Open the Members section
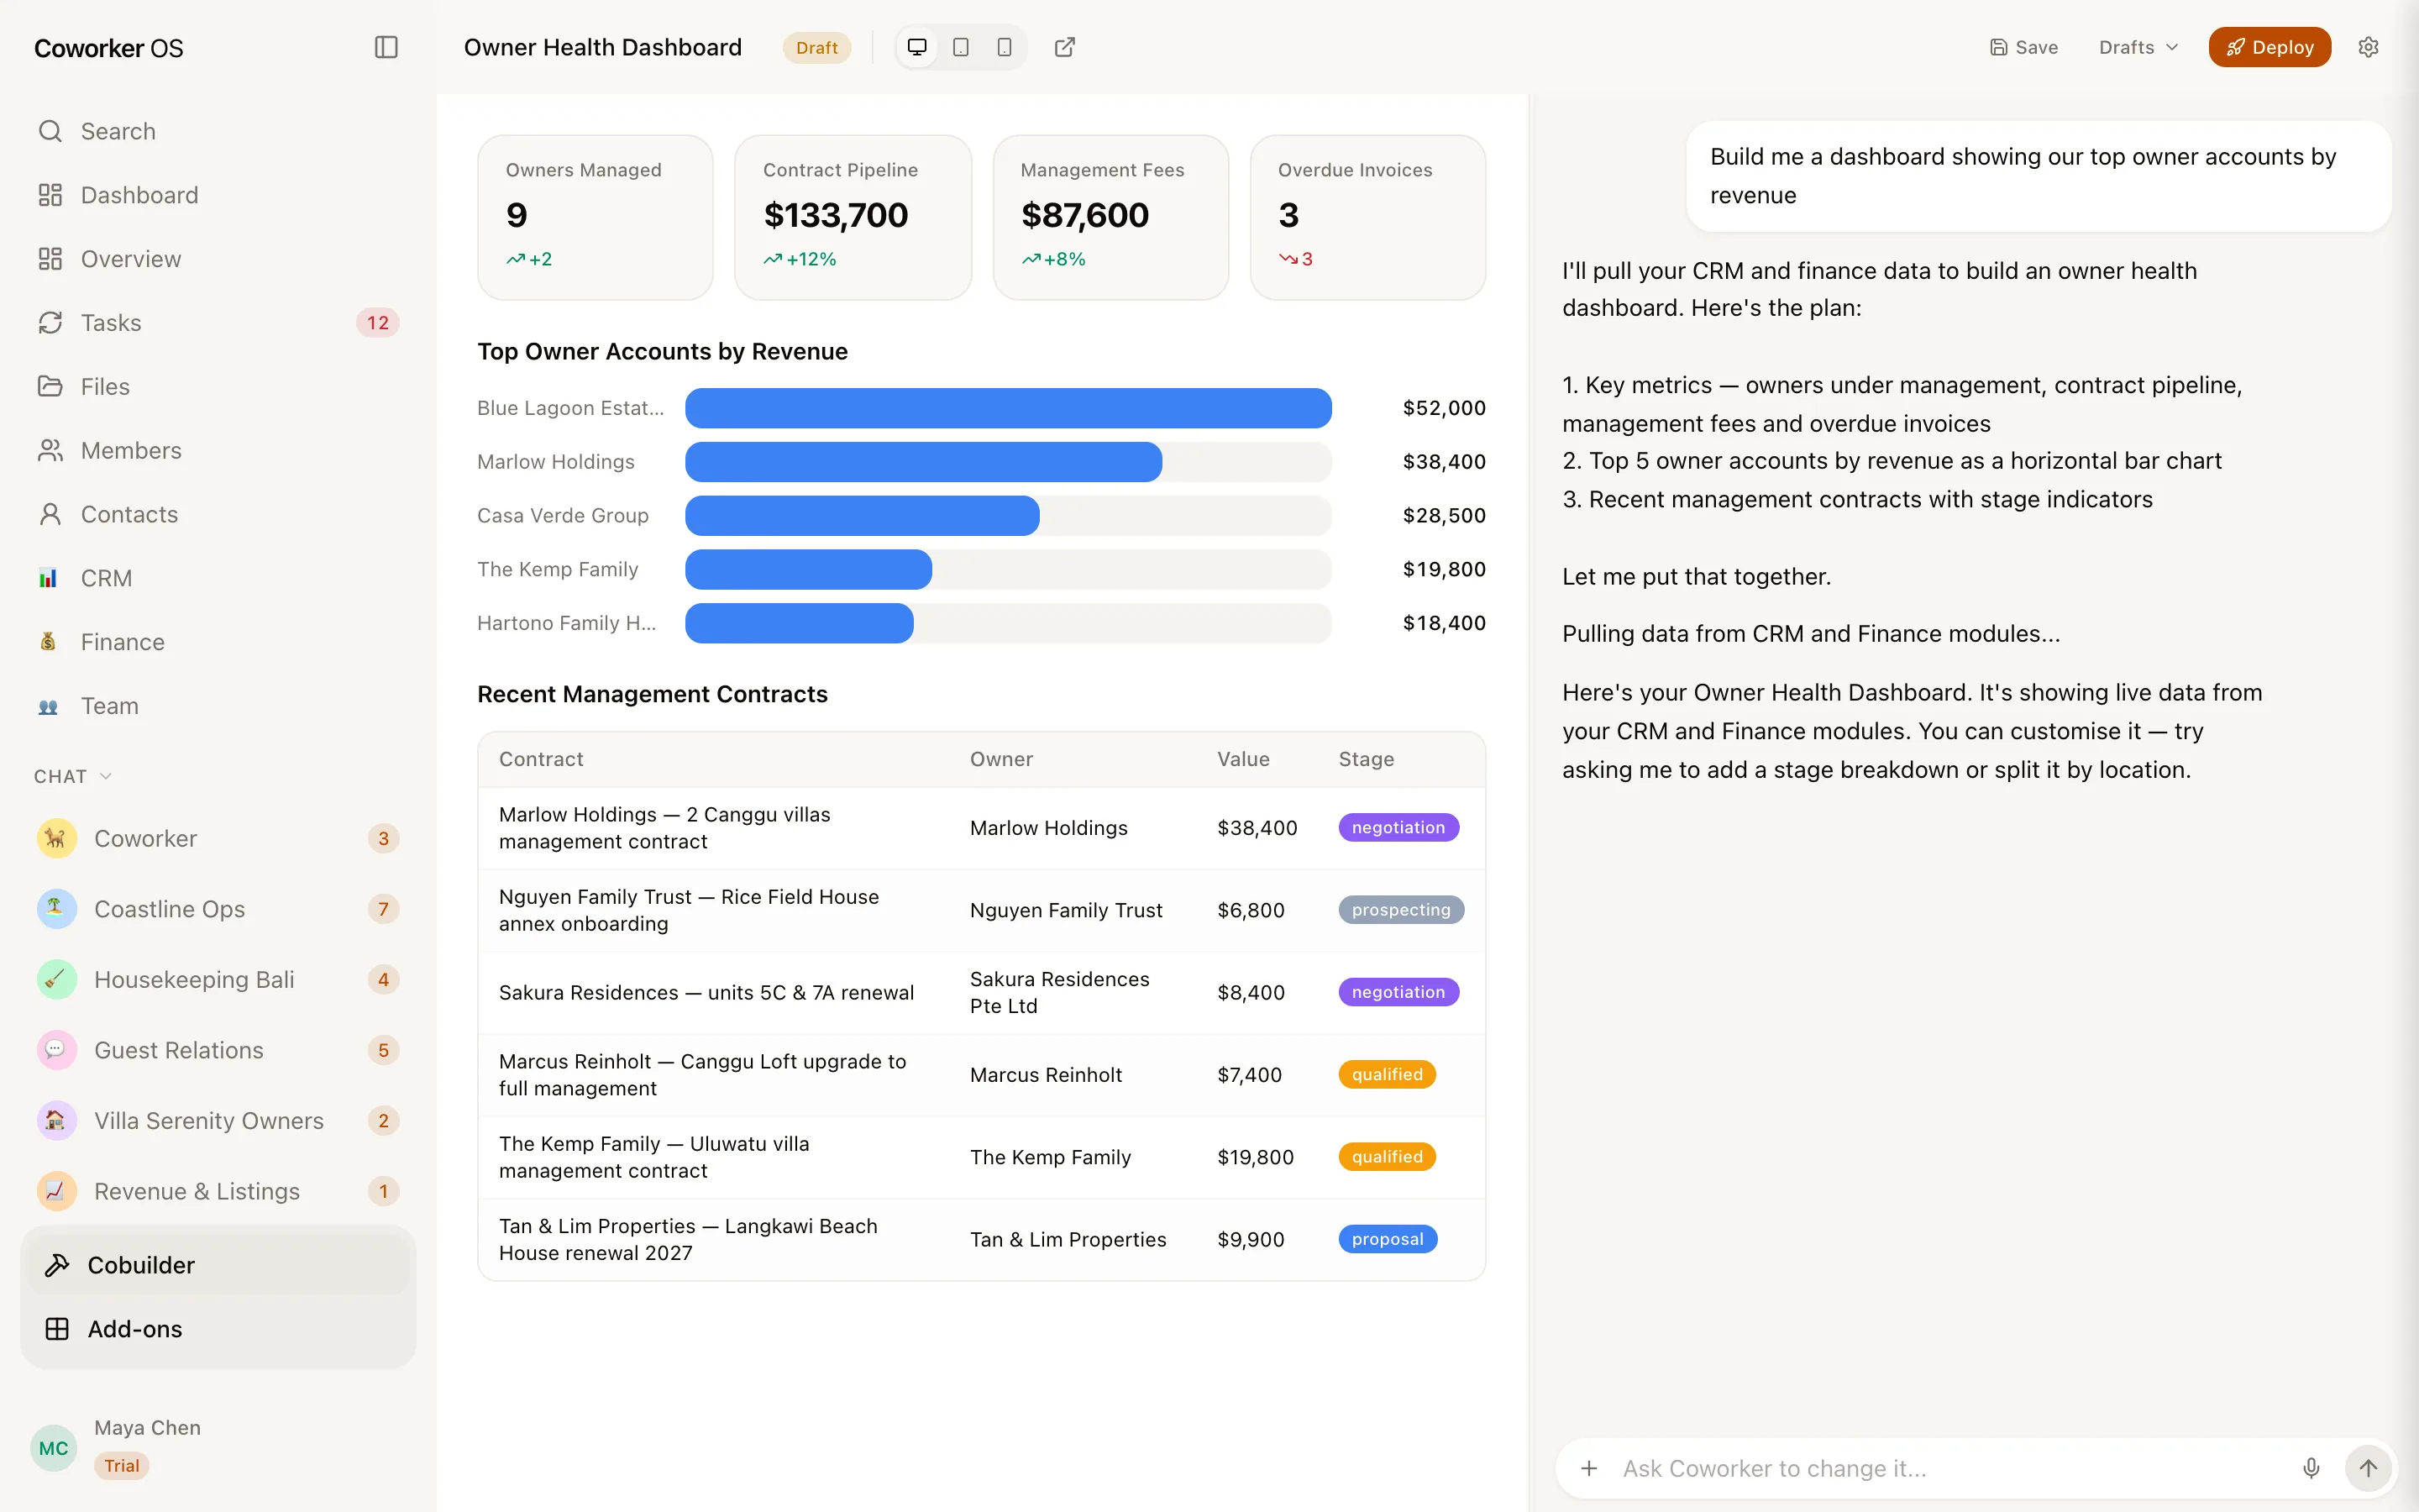Screen dimensions: 2419x1512 pos(218,450)
